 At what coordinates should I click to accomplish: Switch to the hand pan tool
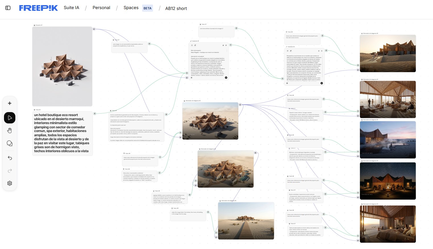[10, 131]
